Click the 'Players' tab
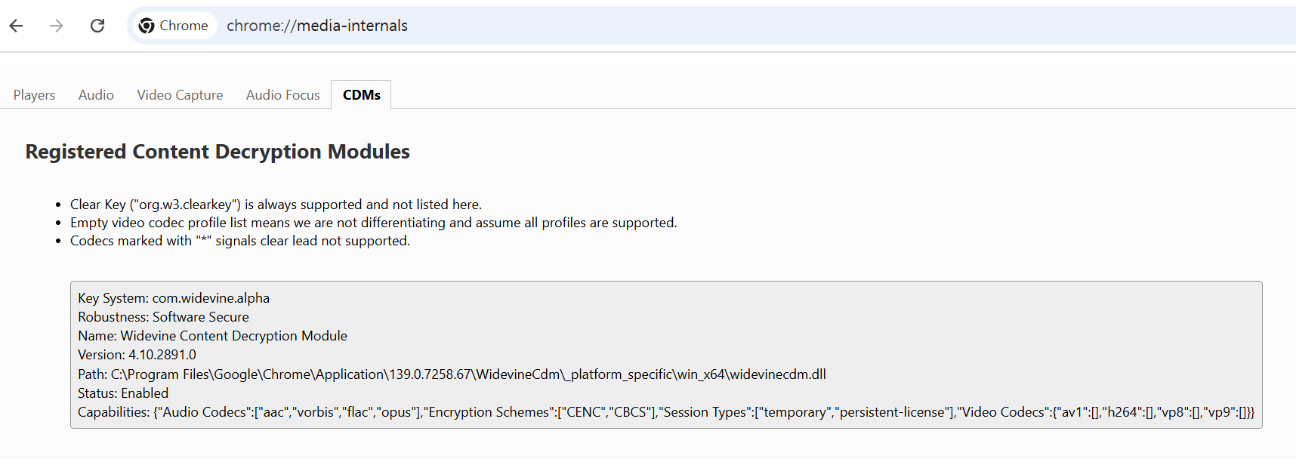 tap(33, 94)
